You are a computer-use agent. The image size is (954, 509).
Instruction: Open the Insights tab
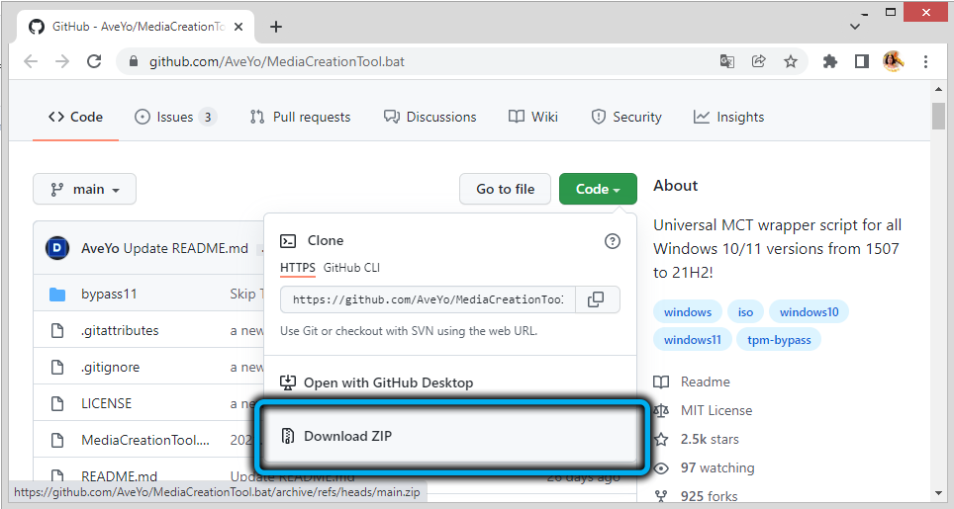click(728, 117)
